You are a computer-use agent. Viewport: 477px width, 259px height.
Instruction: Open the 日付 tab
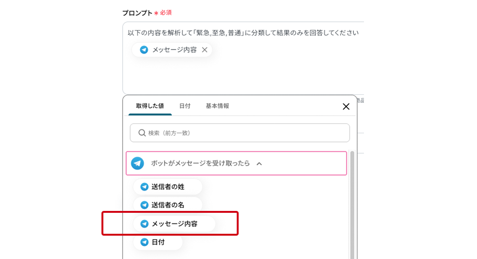click(x=185, y=106)
